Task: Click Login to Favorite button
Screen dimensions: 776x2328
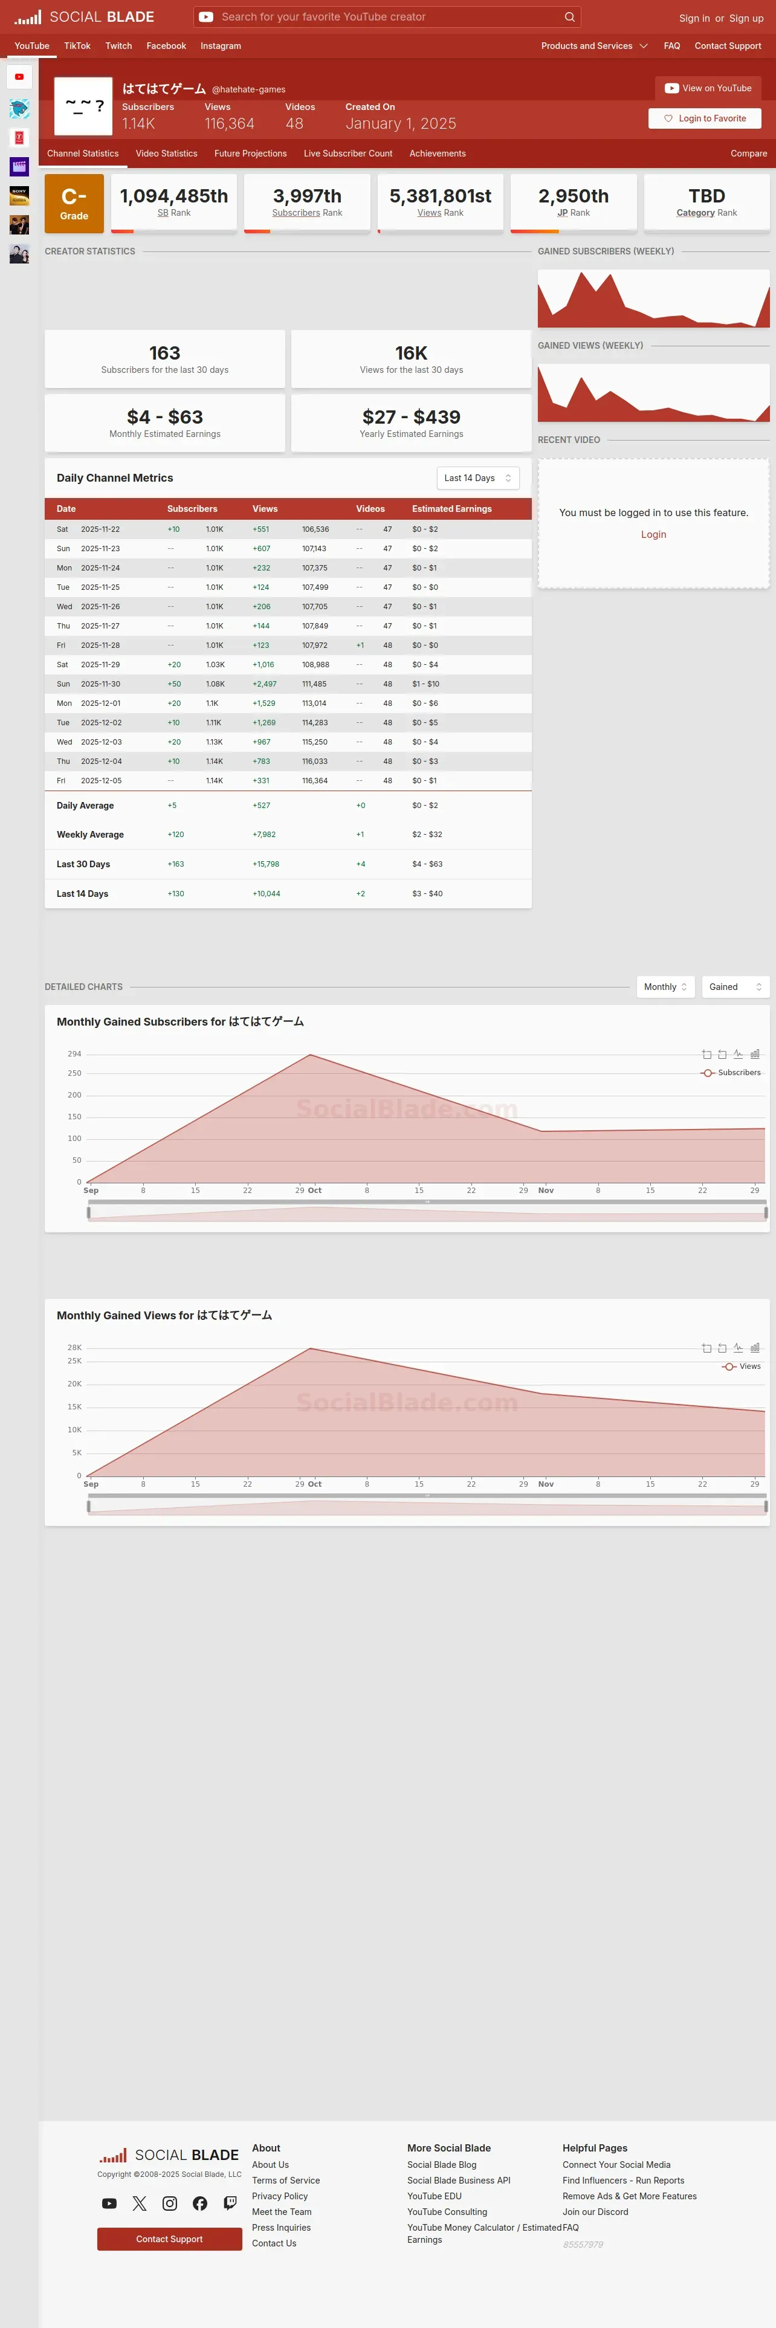Action: click(705, 118)
